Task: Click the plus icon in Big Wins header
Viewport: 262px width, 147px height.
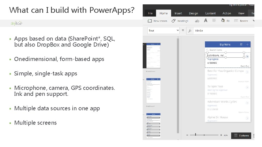Action: [x=247, y=44]
